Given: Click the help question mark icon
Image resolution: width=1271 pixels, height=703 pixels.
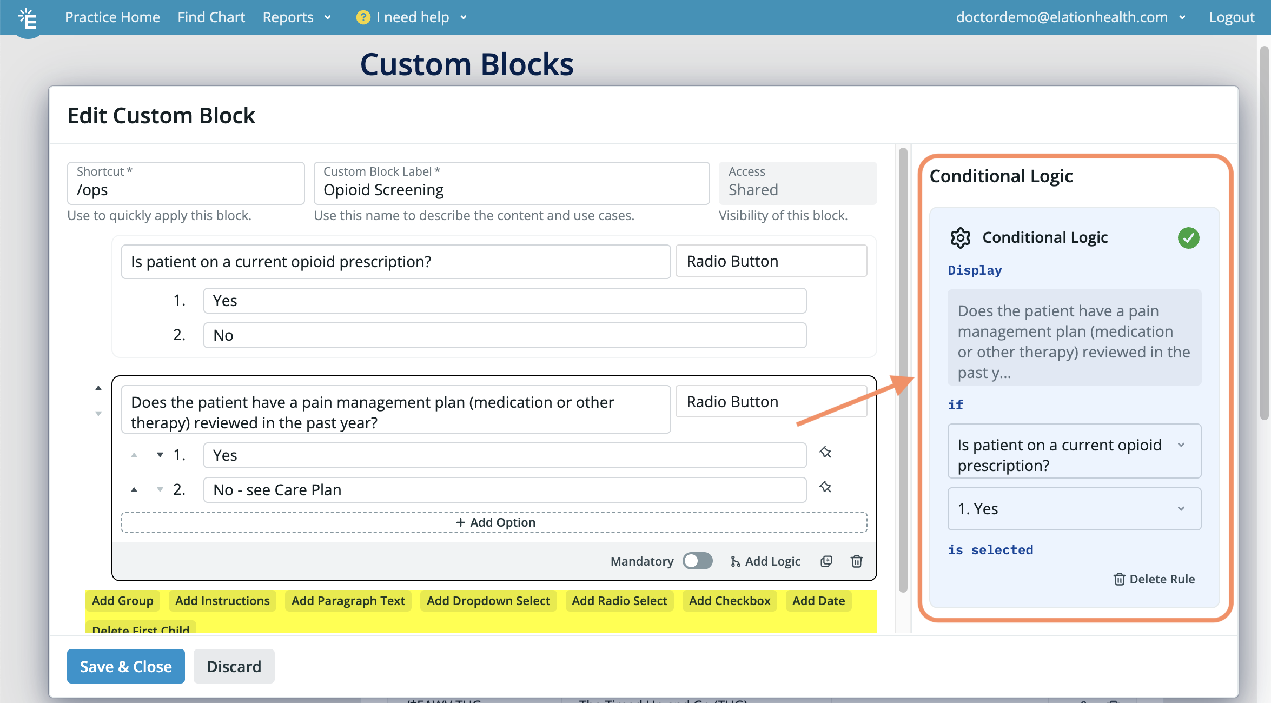Looking at the screenshot, I should click(x=361, y=17).
